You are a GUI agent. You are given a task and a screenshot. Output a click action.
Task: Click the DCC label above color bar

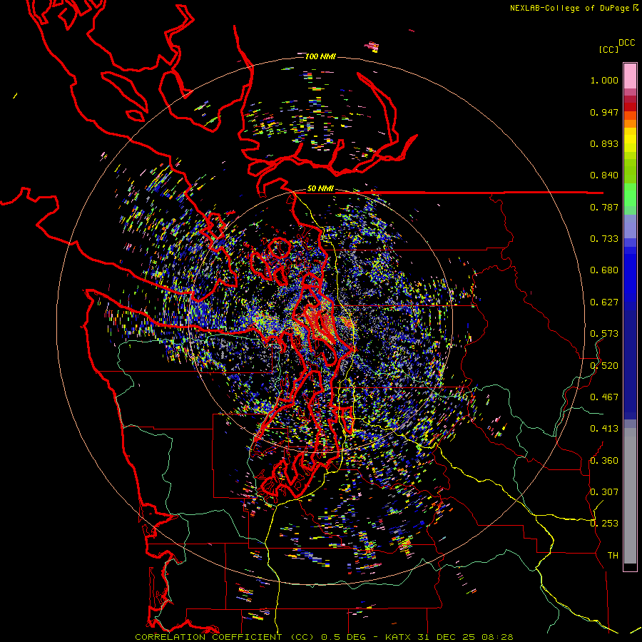(x=626, y=43)
